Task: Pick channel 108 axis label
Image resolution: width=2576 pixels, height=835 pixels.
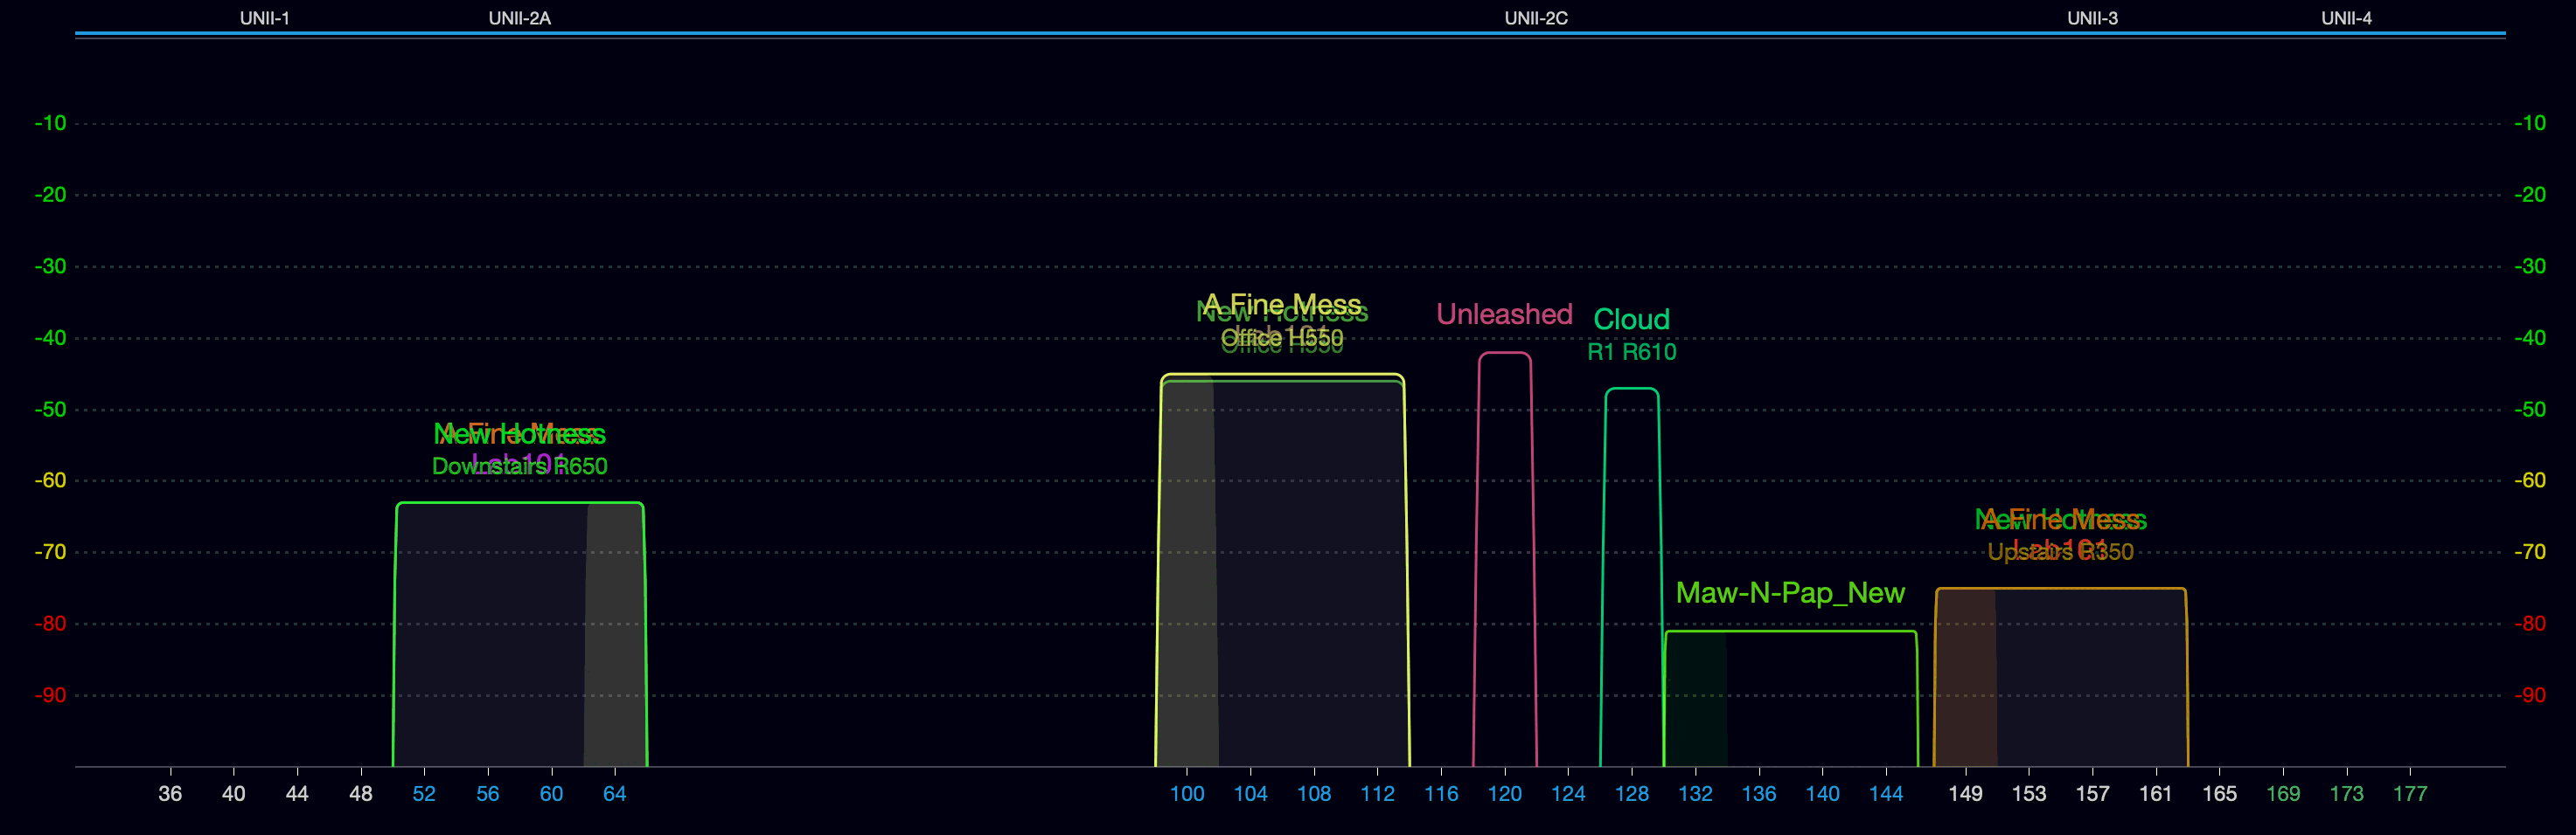Action: point(1313,794)
